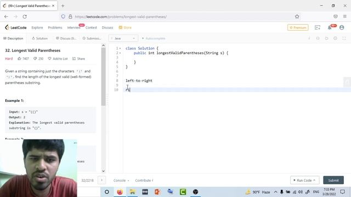This screenshot has height=197, width=351.
Task: Submit the solution
Action: [333, 180]
